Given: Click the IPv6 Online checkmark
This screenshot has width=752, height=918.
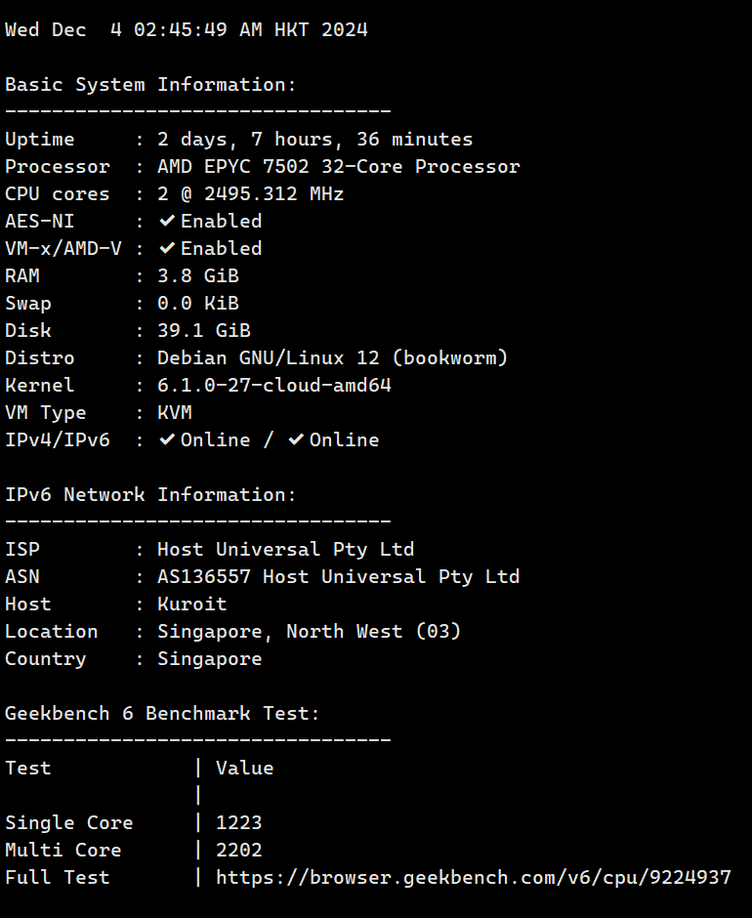Looking at the screenshot, I should click(x=296, y=439).
